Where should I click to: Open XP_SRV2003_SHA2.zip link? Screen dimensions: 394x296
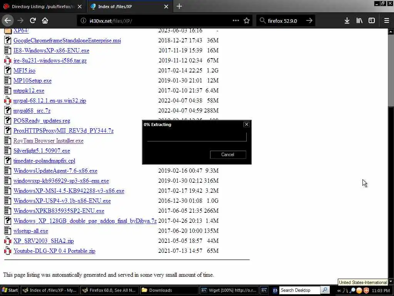[x=44, y=241]
